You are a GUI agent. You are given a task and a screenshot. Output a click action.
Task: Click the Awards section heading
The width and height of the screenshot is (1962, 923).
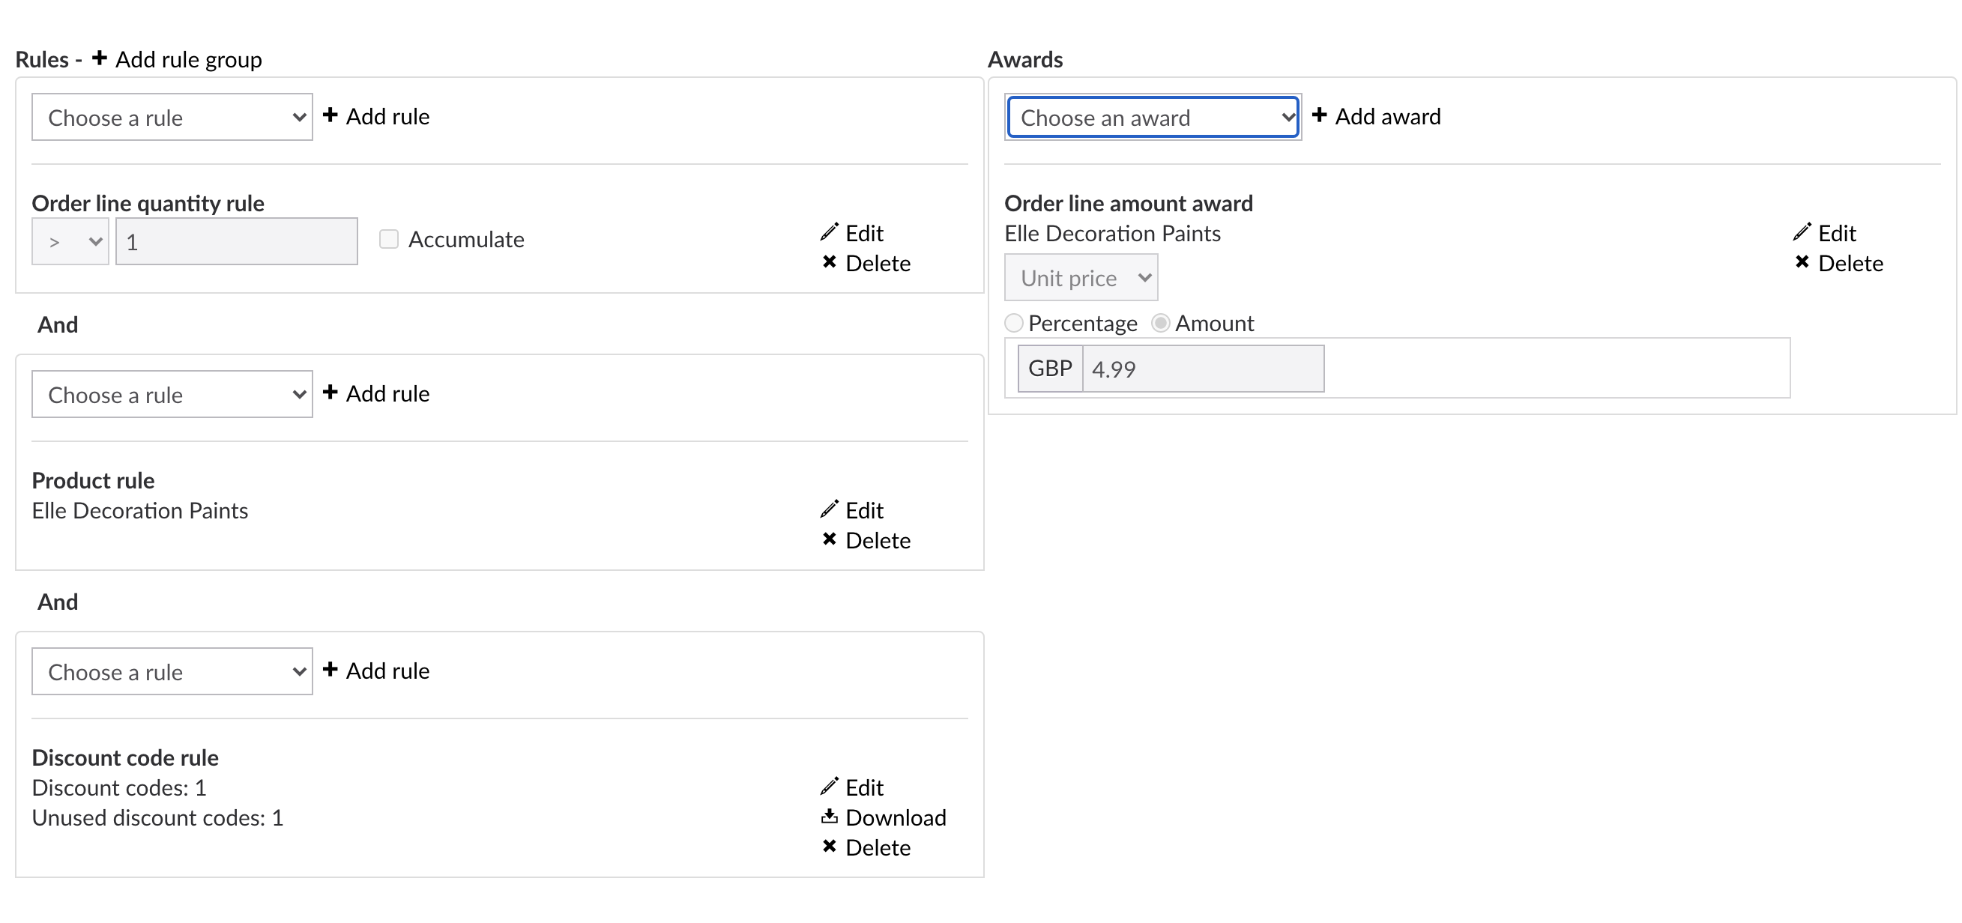pos(1025,59)
